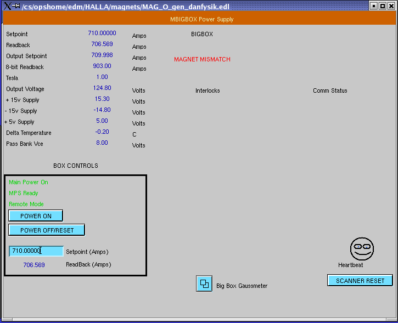Click the Big Box Gaussmeter label text
Screen dimensions: 398x323
tap(242, 286)
